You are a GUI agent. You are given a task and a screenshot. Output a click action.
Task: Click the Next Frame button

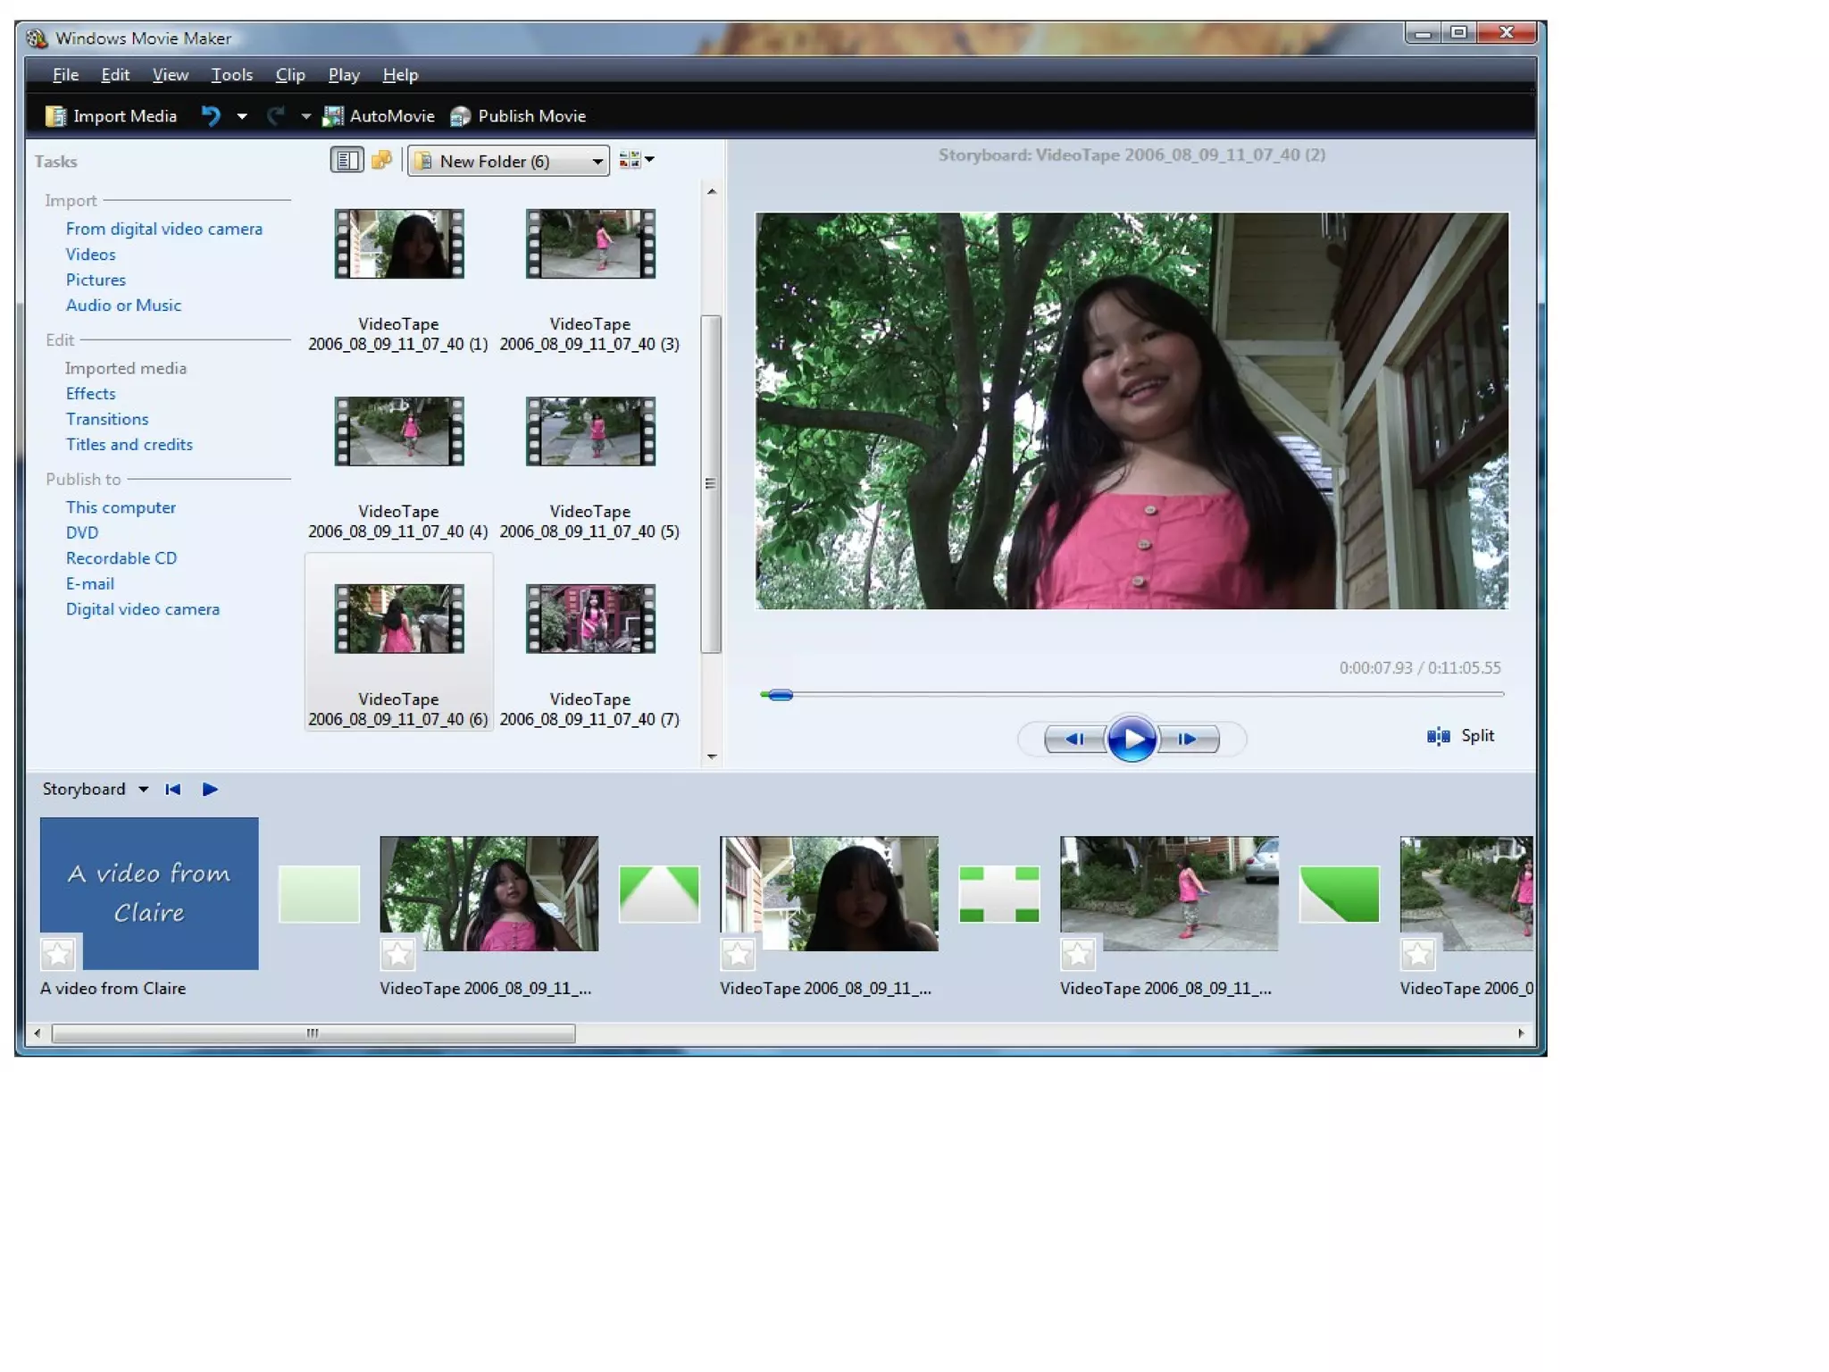click(x=1187, y=739)
